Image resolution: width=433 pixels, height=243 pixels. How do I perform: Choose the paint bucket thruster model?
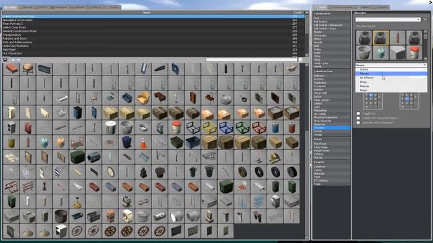pos(414,53)
